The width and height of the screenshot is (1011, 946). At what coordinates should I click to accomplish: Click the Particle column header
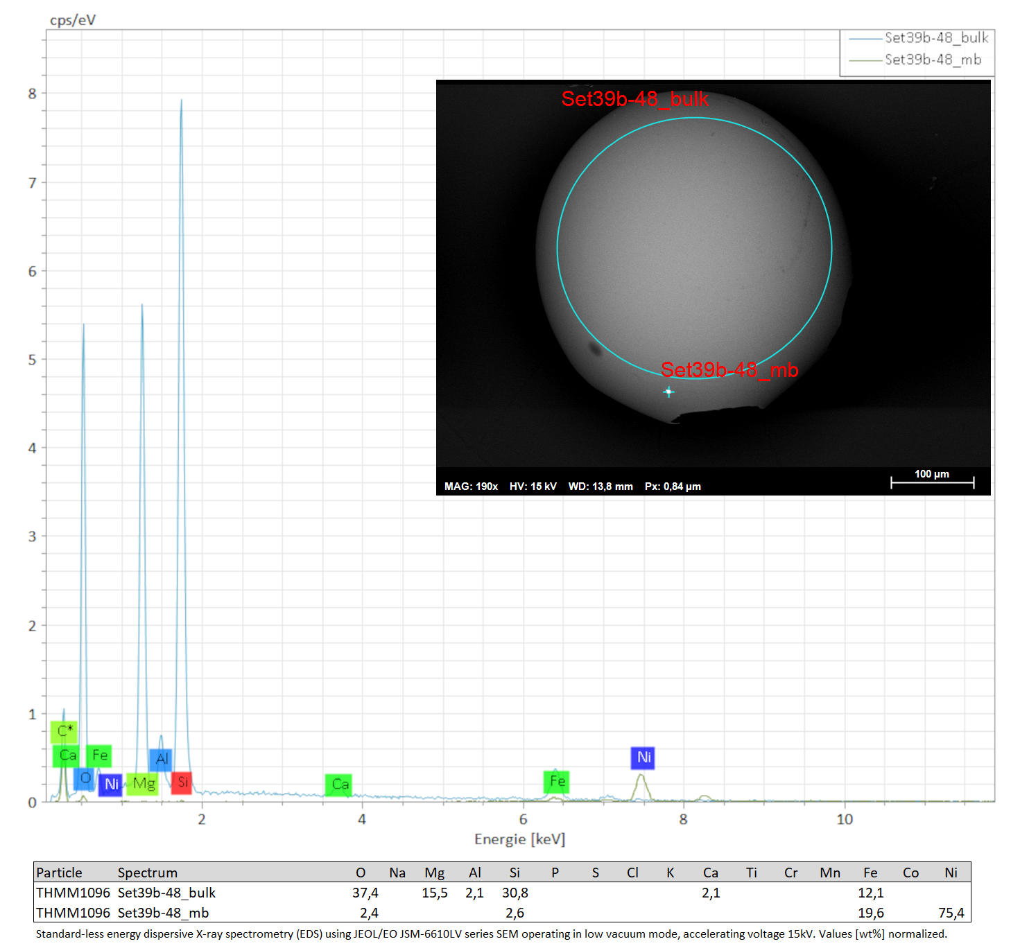coord(59,873)
